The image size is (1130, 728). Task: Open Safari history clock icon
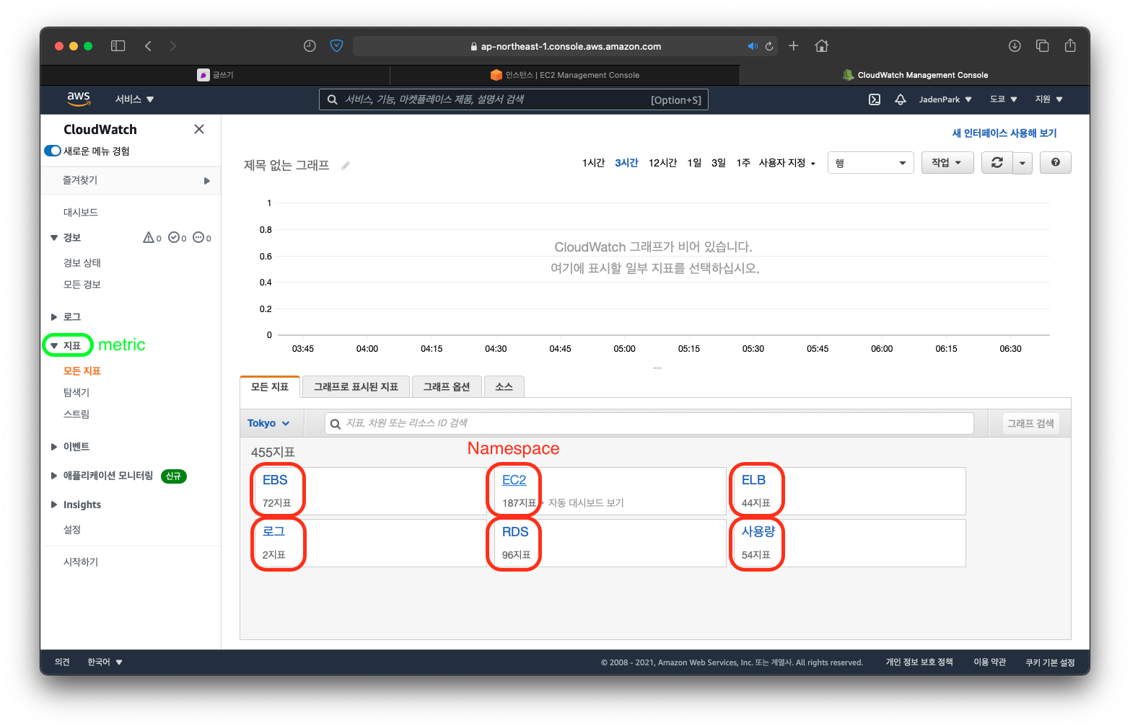(310, 46)
